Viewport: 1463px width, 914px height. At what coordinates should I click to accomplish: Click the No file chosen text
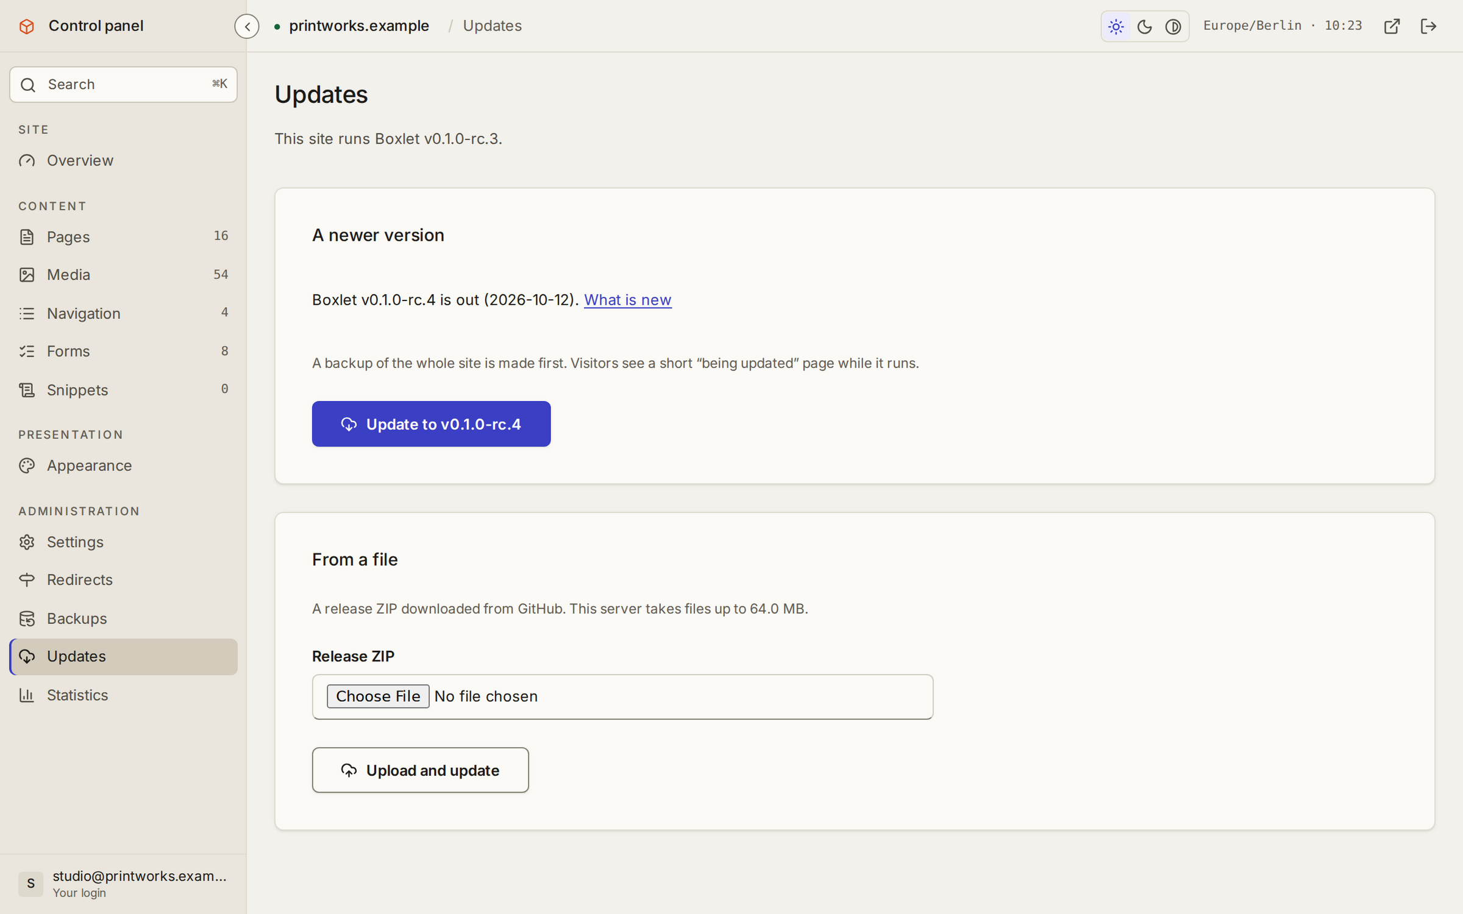tap(486, 696)
